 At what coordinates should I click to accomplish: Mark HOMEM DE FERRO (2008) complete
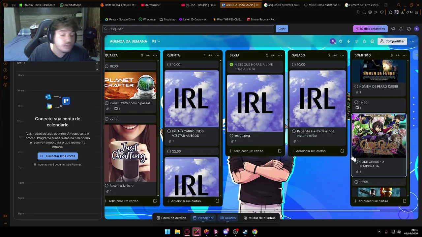click(x=356, y=87)
